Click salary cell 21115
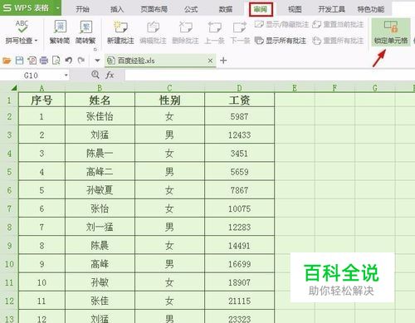Viewport: 415px width, 323px height. [240, 301]
